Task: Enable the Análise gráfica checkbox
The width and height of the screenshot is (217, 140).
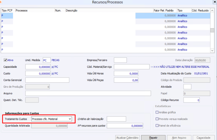Action: click(x=157, y=112)
